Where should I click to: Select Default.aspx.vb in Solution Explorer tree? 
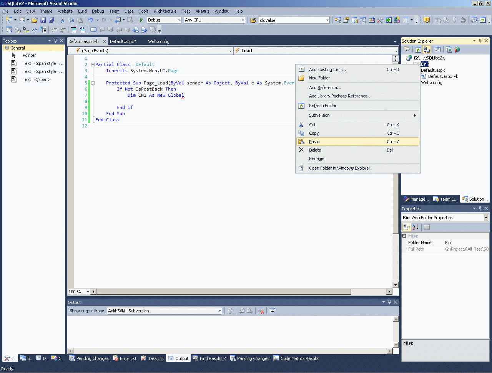(x=443, y=76)
